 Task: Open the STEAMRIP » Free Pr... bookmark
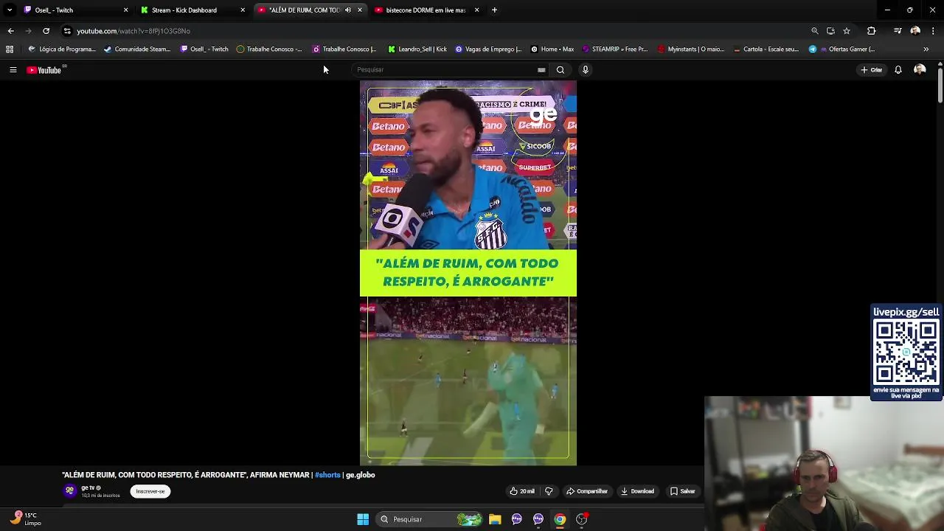[614, 49]
